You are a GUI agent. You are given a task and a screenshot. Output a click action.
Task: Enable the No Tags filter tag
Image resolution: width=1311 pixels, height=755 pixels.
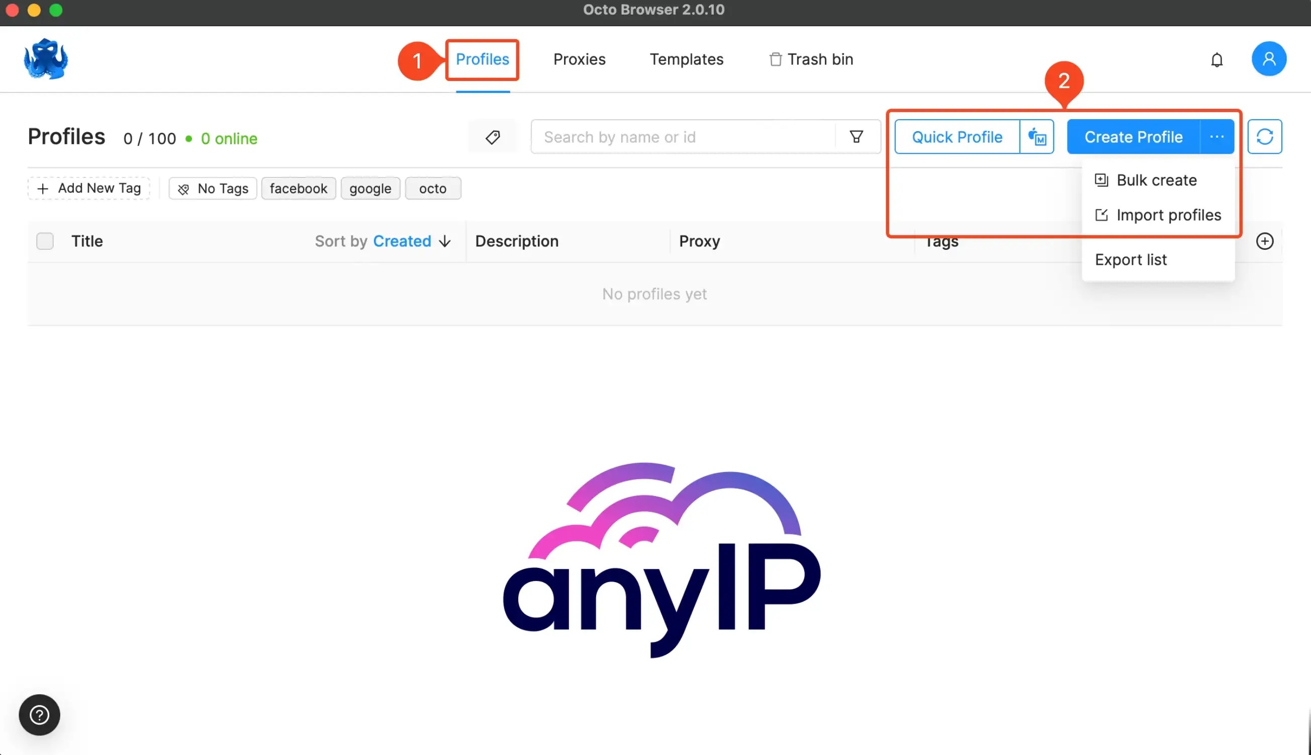tap(212, 188)
